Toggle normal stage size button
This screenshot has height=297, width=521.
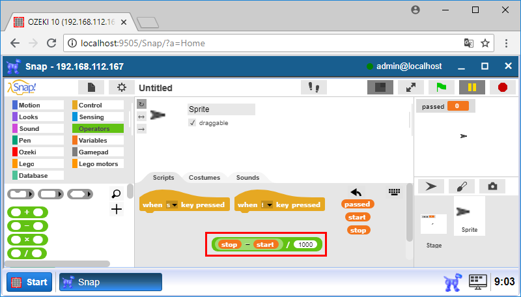click(380, 87)
